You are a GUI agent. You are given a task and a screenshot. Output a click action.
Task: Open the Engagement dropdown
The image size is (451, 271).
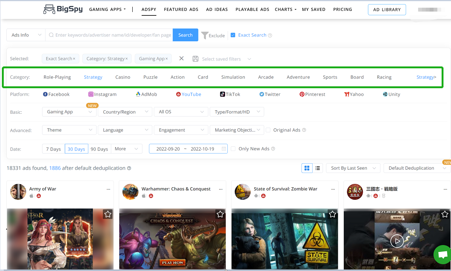click(x=181, y=130)
